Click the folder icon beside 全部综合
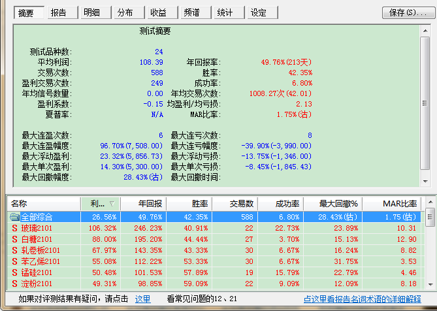 coord(14,217)
